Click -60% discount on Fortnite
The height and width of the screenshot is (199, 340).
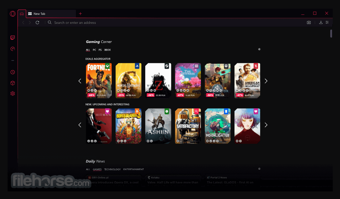click(91, 95)
